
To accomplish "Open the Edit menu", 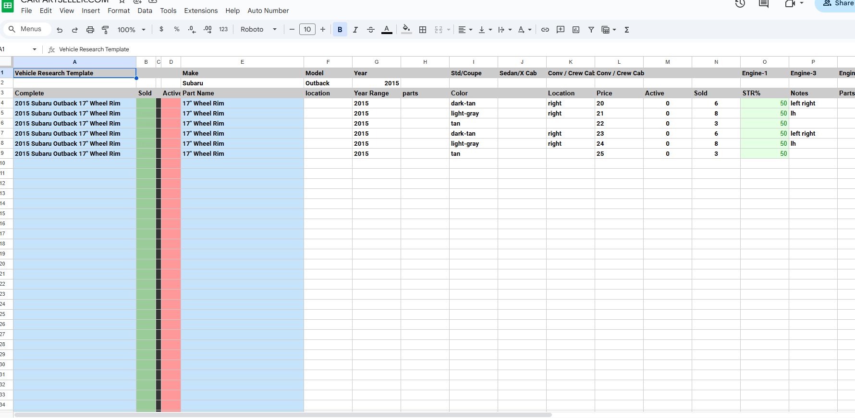I will 46,11.
